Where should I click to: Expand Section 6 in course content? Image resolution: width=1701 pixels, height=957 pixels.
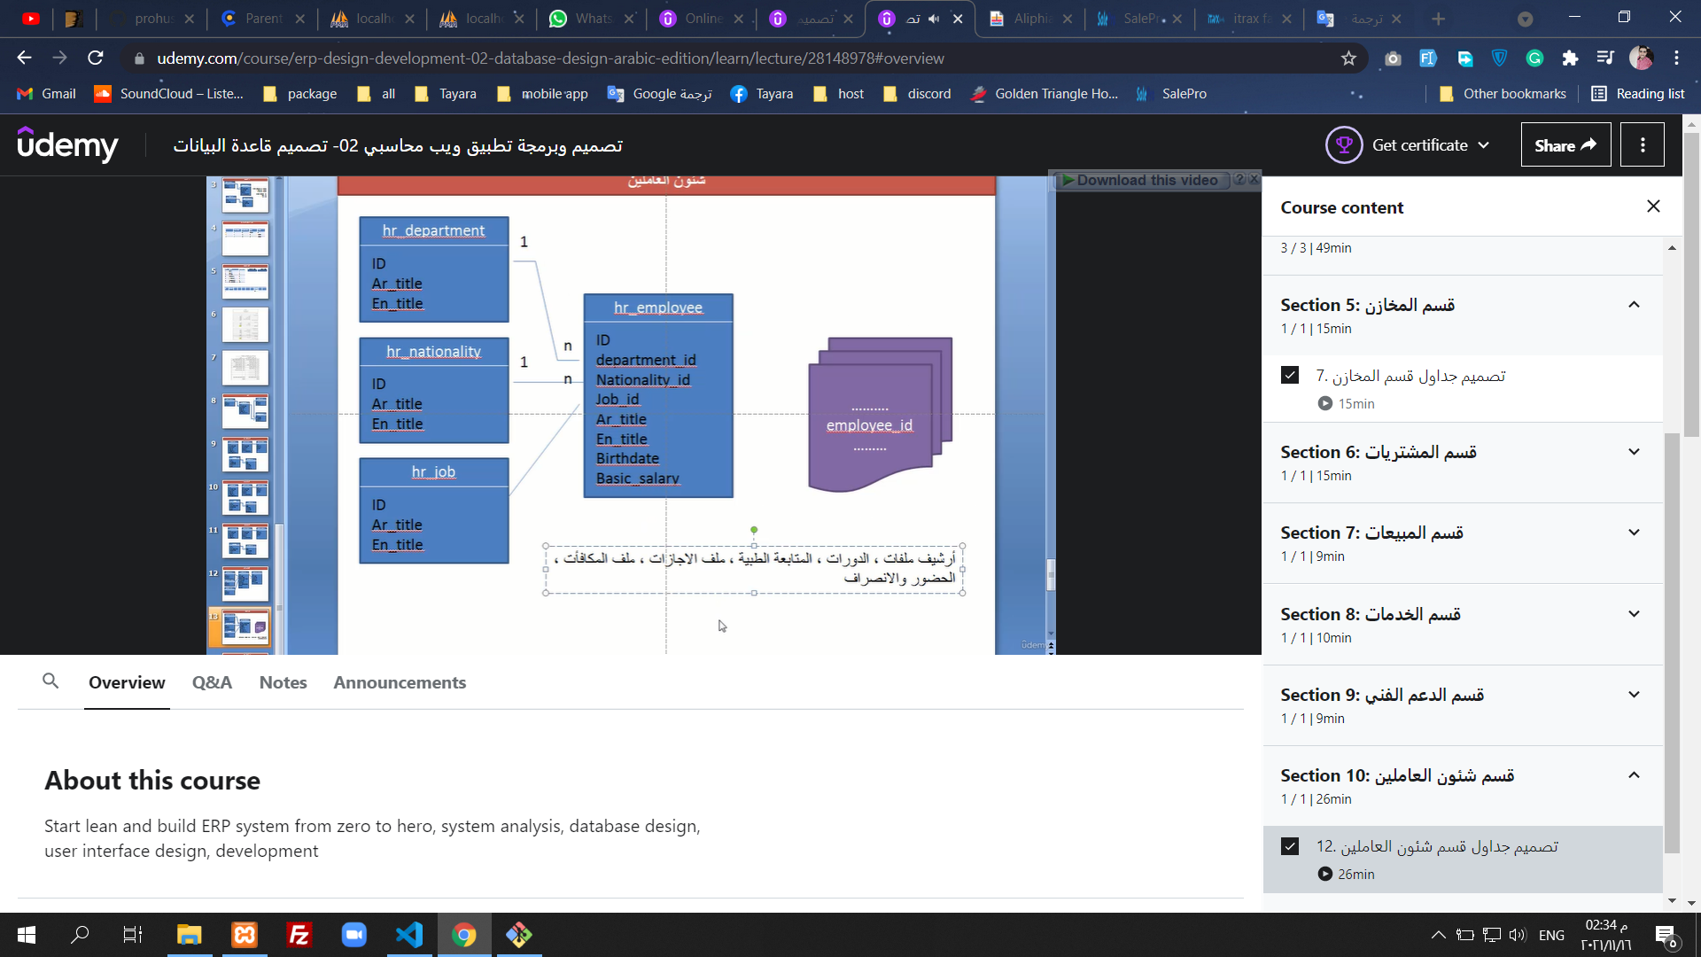pyautogui.click(x=1634, y=452)
